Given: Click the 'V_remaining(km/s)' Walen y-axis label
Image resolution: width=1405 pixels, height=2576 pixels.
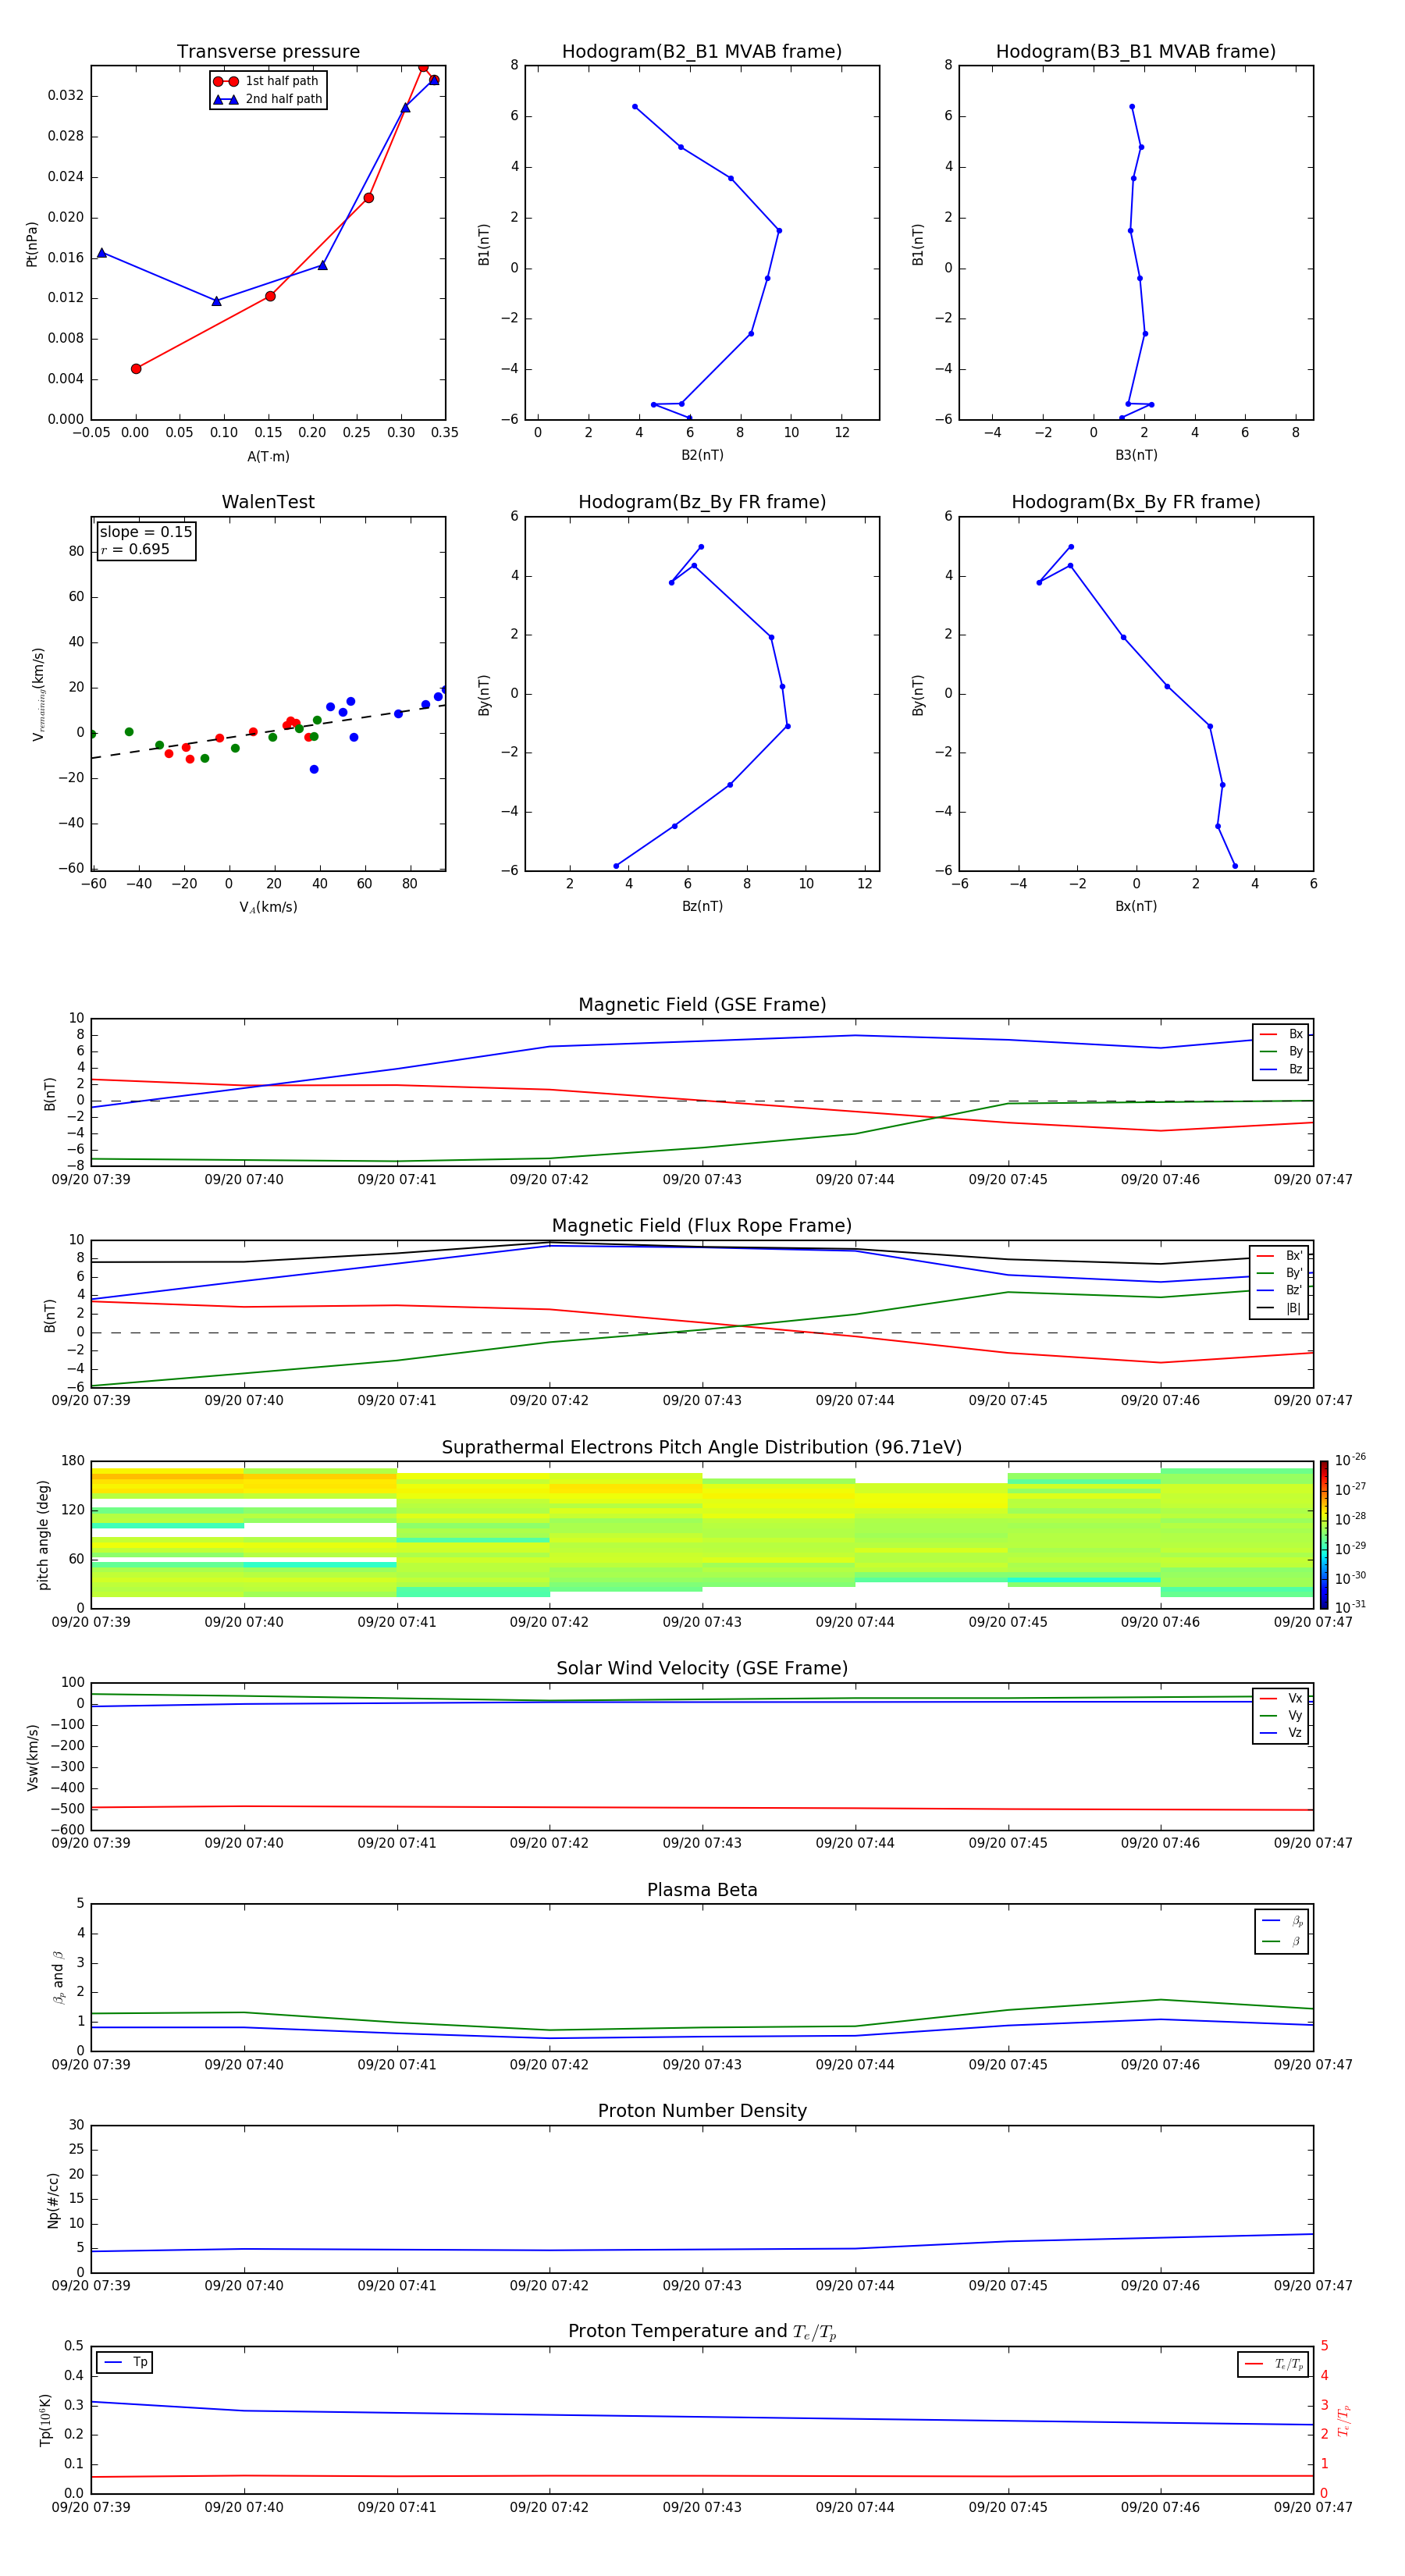Looking at the screenshot, I should point(38,694).
